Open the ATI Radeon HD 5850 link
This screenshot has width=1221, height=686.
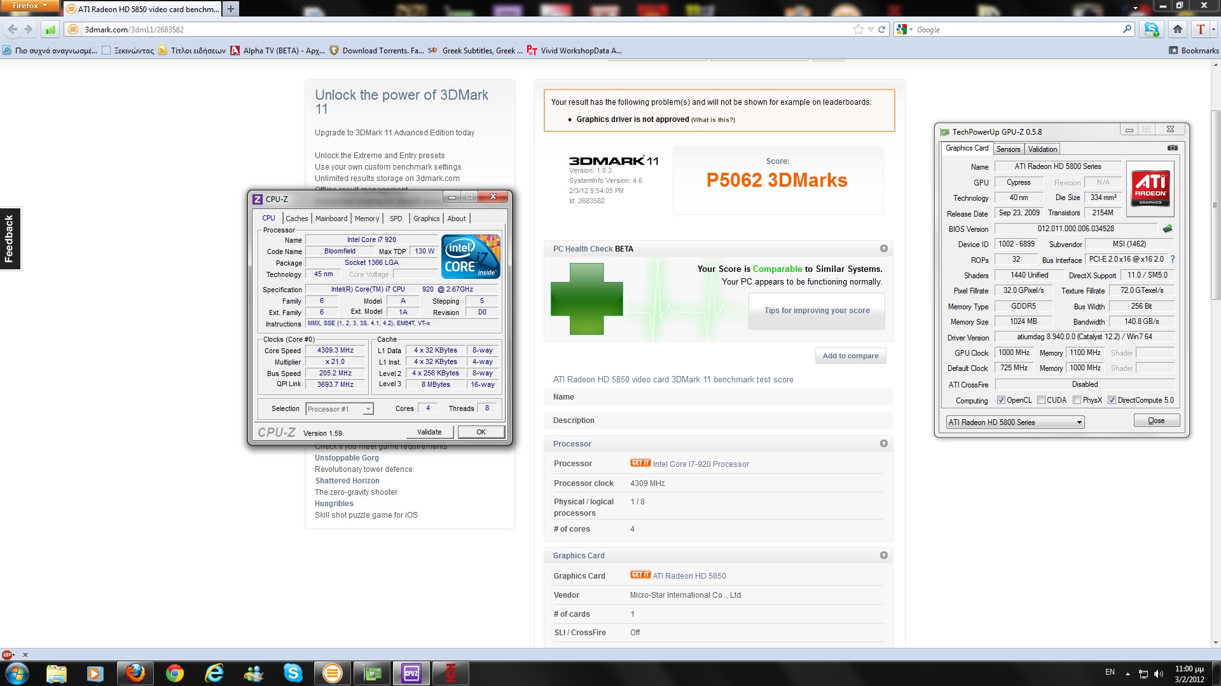point(689,576)
